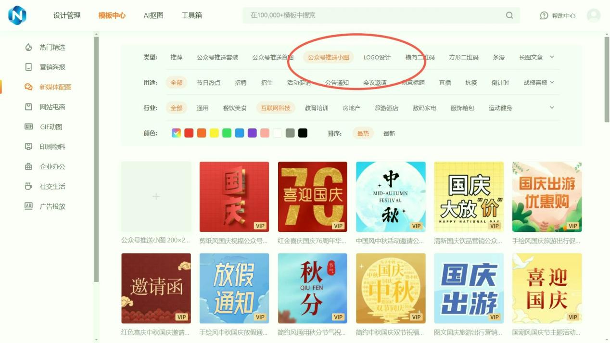610x343 pixels.
Task: Click the flame icon for 热门精选
Action: coord(28,47)
